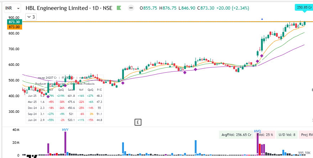
Task: Click the 600.00 price axis label
Action: tap(14, 65)
